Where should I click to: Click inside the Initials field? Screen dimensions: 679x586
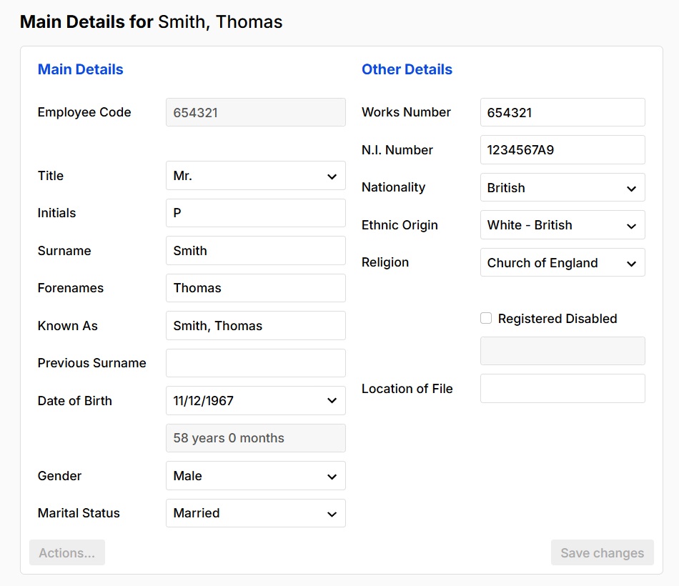(x=255, y=213)
